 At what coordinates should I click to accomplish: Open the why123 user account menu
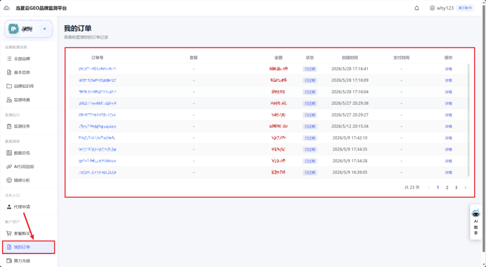pyautogui.click(x=442, y=8)
